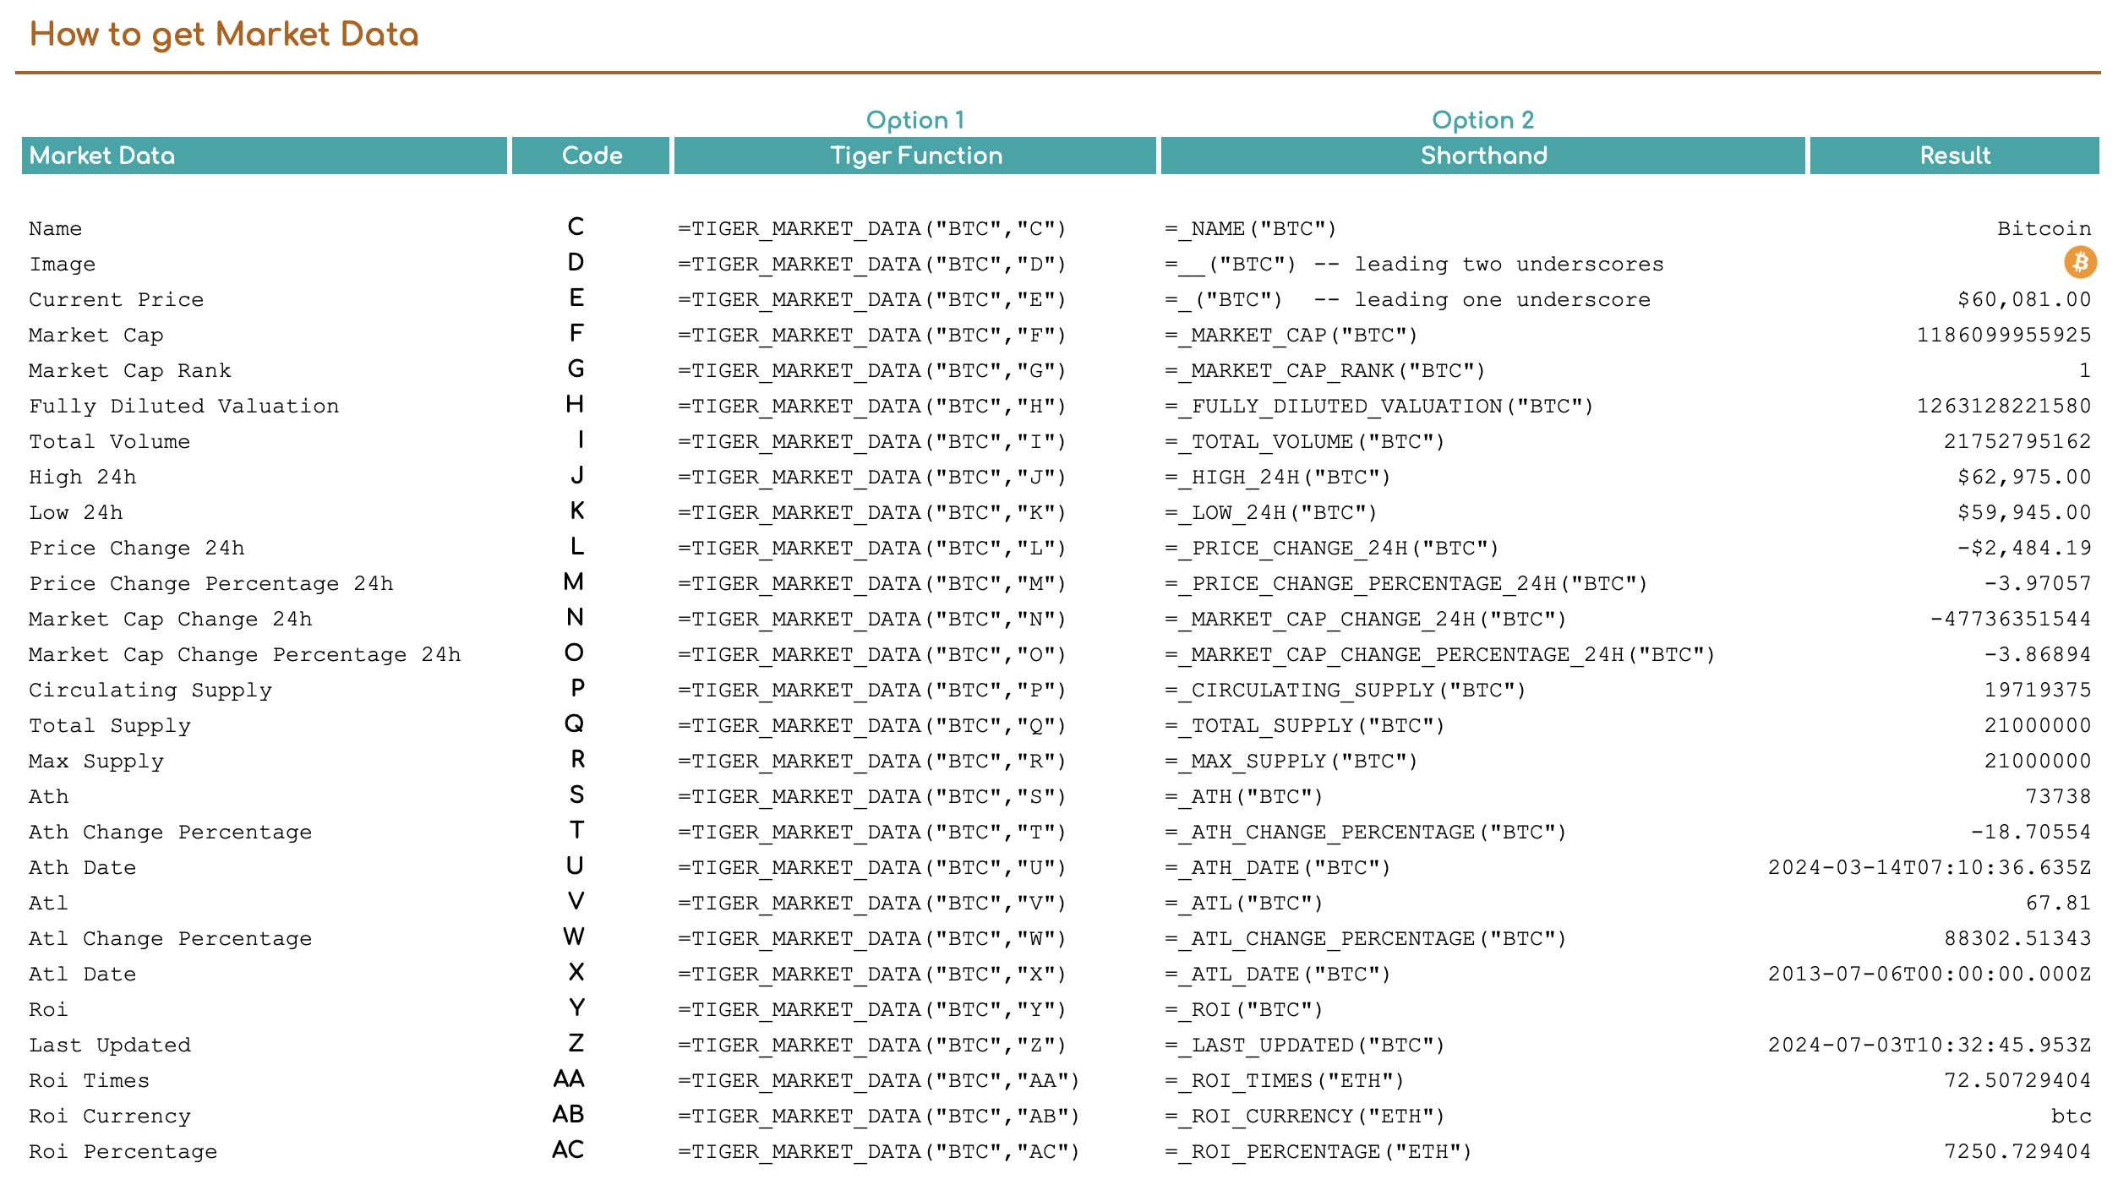Select the Atl Change Percentage label

(x=171, y=938)
